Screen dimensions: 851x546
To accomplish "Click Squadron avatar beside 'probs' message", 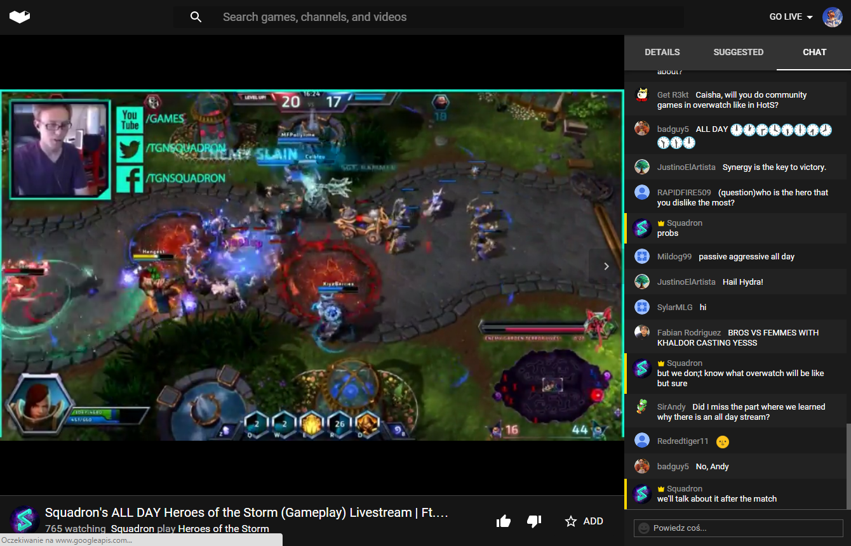I will (x=642, y=228).
